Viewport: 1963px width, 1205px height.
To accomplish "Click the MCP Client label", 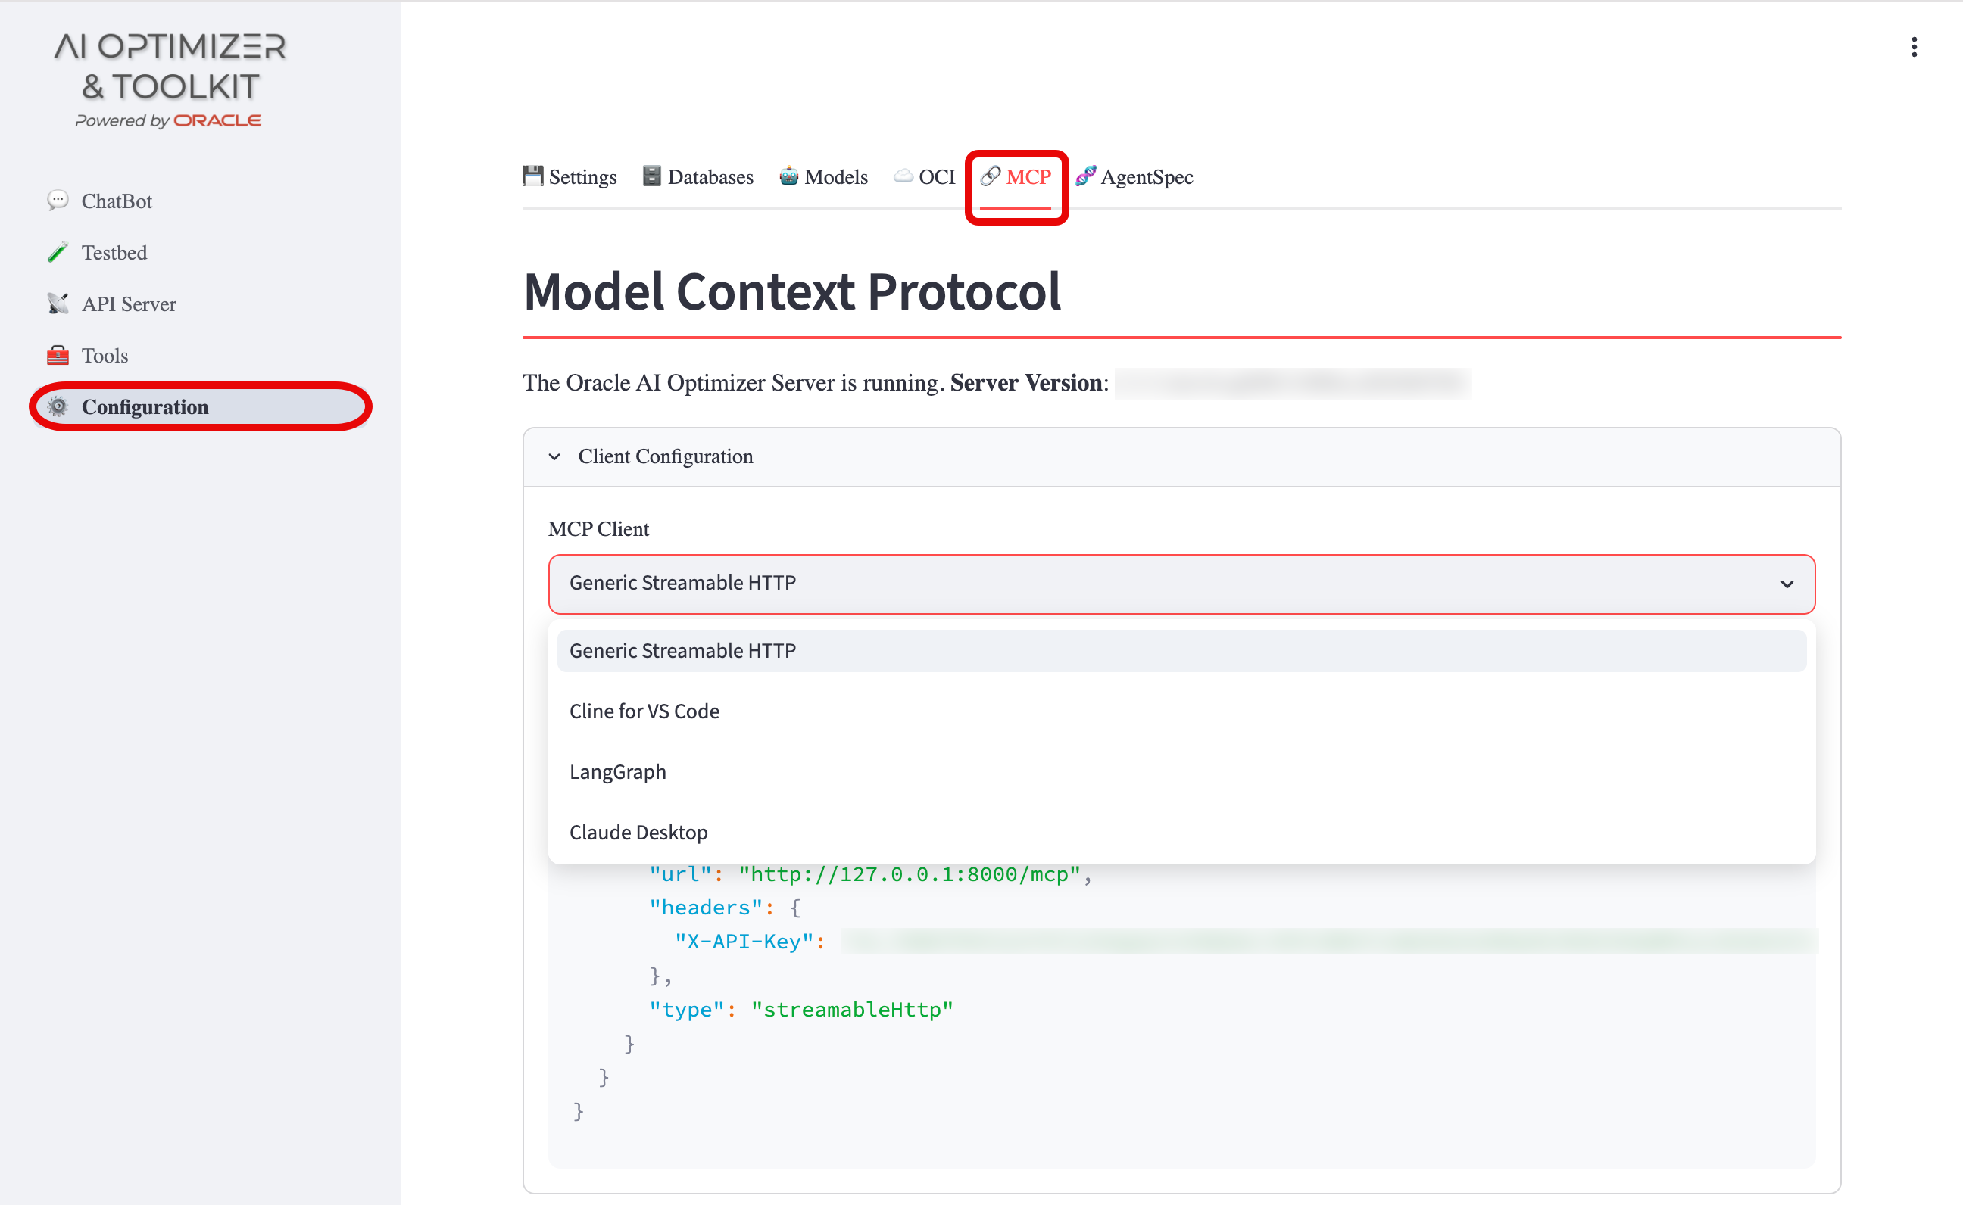I will pyautogui.click(x=599, y=528).
